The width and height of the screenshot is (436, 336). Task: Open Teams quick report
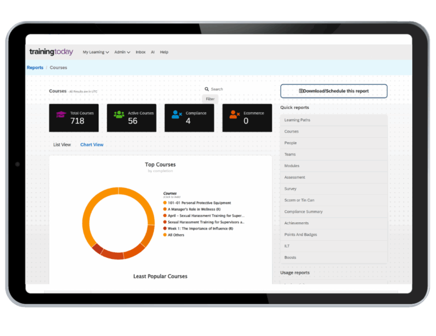coord(334,155)
